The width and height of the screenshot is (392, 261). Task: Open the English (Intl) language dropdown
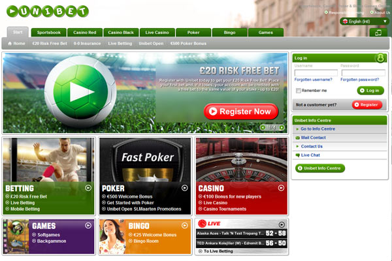[x=365, y=22]
